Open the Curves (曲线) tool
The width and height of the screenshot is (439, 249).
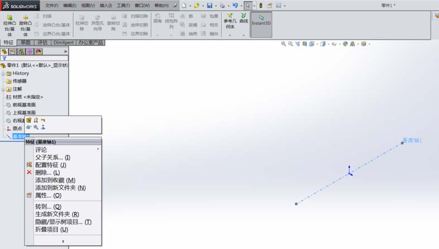244,18
